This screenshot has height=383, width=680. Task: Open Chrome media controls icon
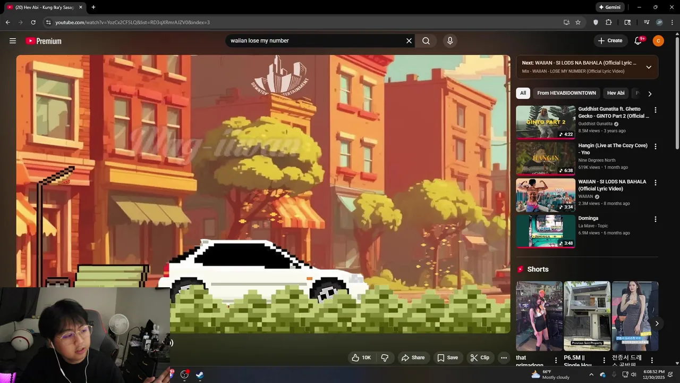[647, 22]
